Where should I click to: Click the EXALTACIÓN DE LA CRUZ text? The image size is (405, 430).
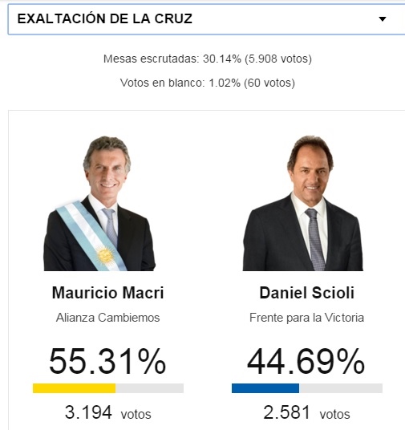pos(105,18)
